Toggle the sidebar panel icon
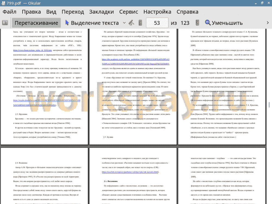Image resolution: width=272 pixels, height=204 pixels. [x=5, y=23]
